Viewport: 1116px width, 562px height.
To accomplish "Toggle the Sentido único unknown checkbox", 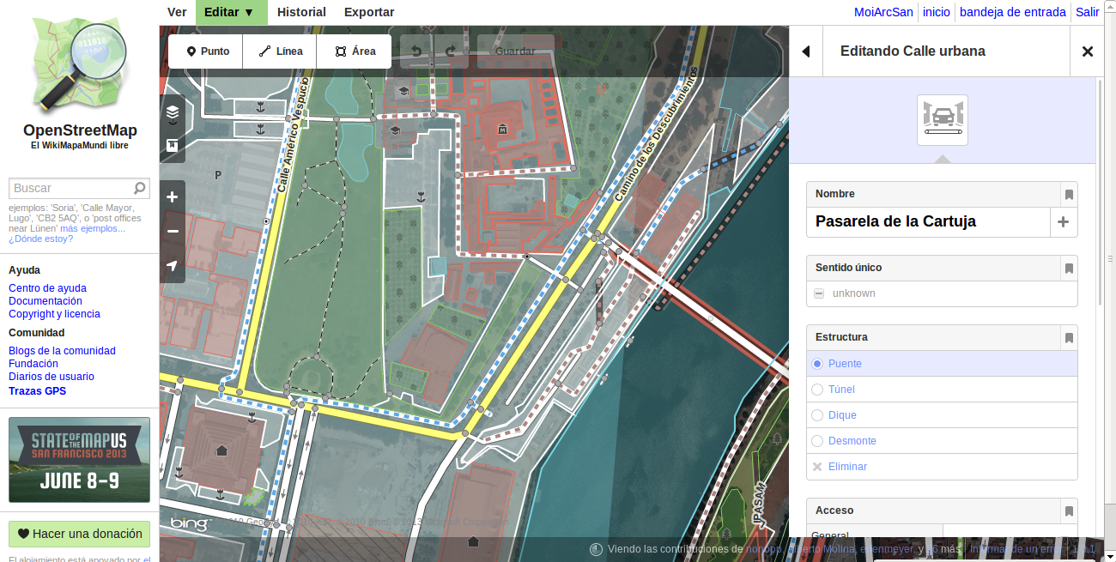I will [819, 293].
